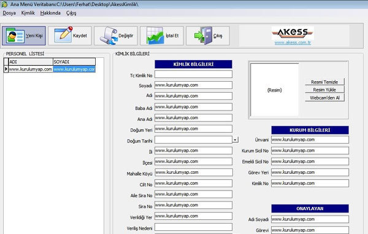This screenshot has width=368, height=234.
Task: Click the Onaylayan Görevi field
Action: (x=310, y=230)
